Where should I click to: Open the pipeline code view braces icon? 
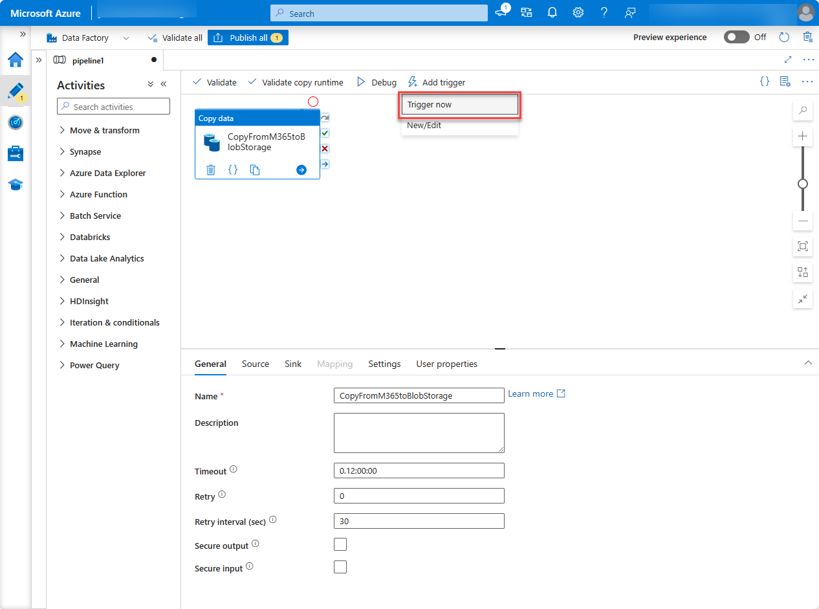point(764,82)
